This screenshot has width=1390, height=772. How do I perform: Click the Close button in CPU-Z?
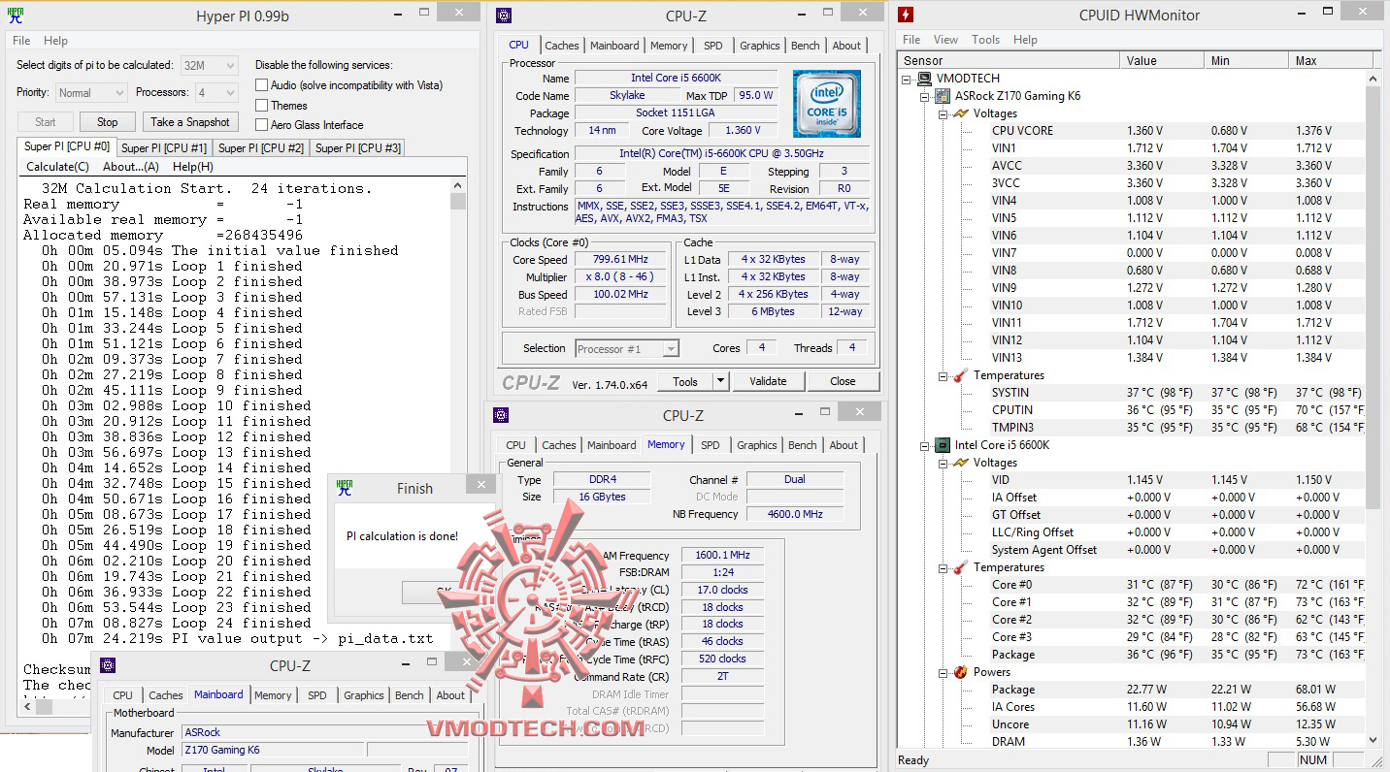843,381
